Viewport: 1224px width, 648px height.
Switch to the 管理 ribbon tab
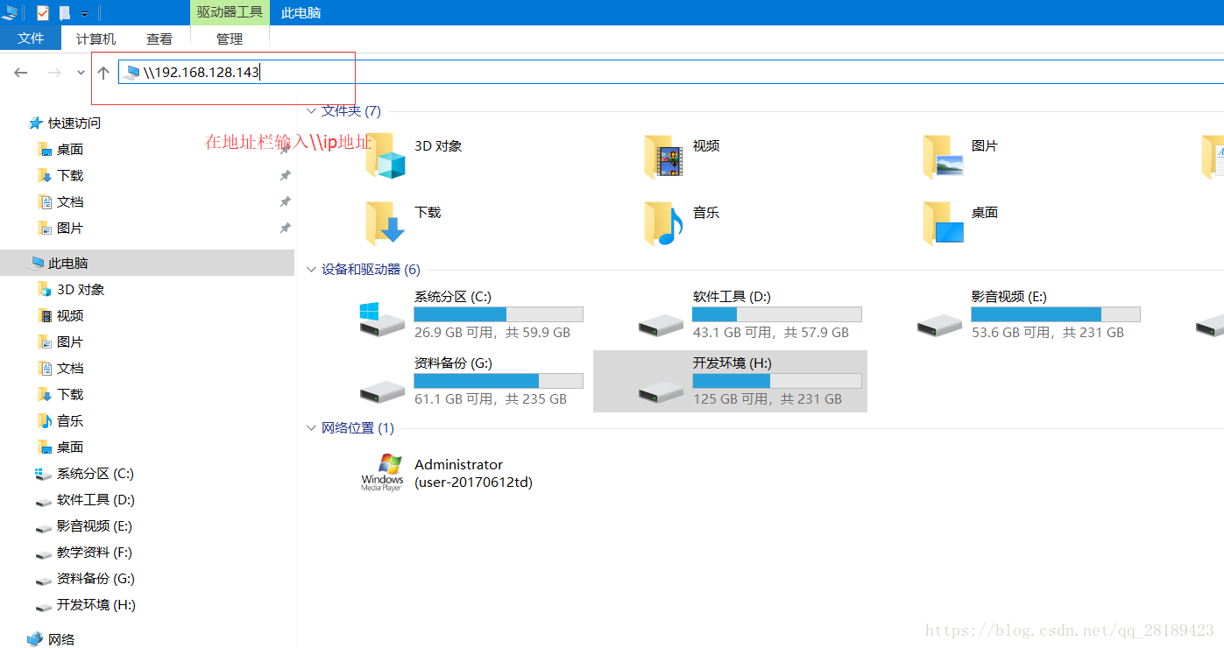(230, 39)
